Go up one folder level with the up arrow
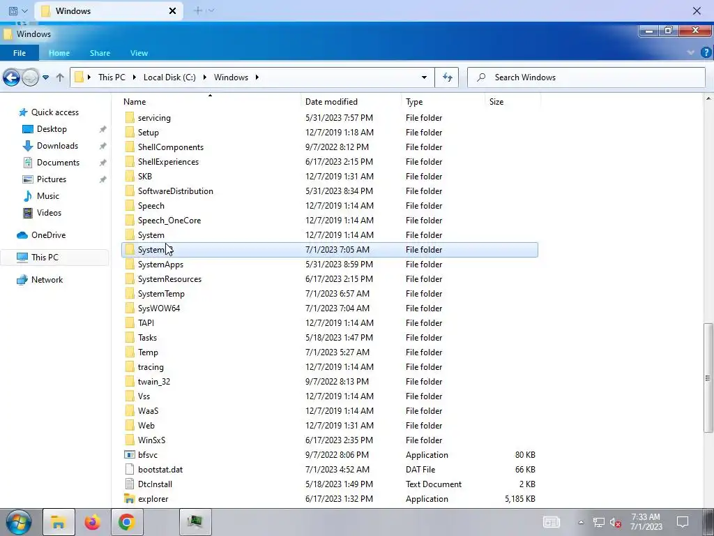This screenshot has width=714, height=536. (x=60, y=77)
